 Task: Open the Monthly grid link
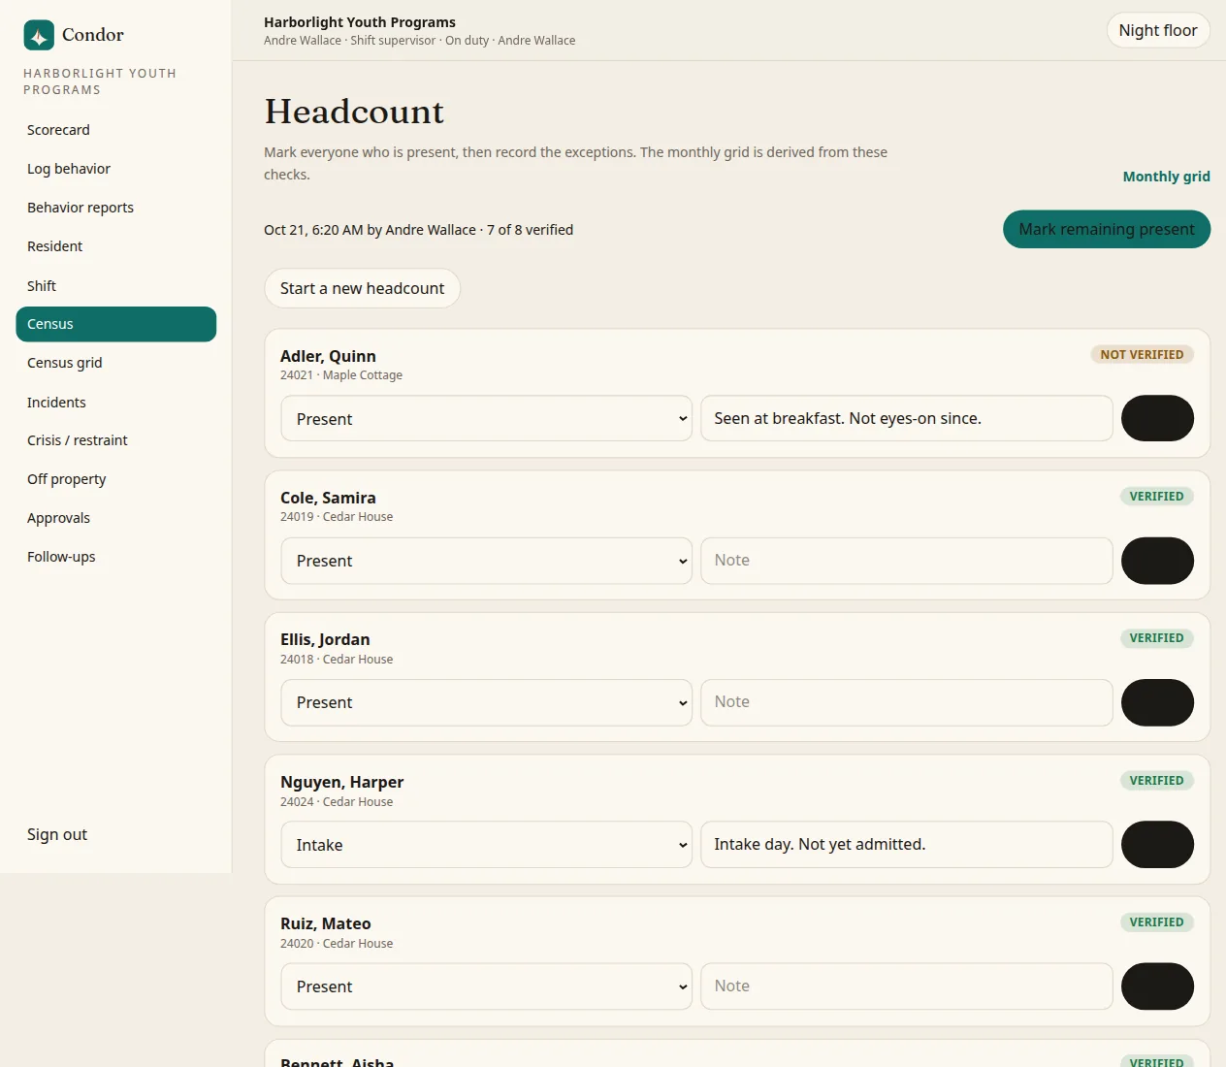pyautogui.click(x=1166, y=177)
